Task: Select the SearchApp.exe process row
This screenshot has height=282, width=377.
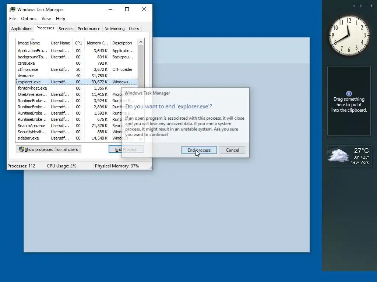Action: [77, 126]
